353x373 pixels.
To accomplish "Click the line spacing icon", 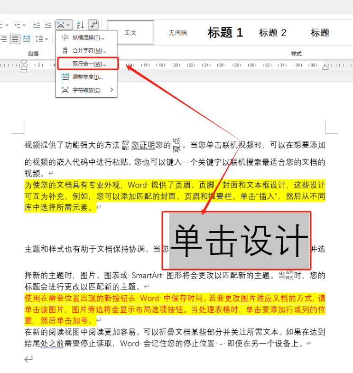I will [39, 39].
